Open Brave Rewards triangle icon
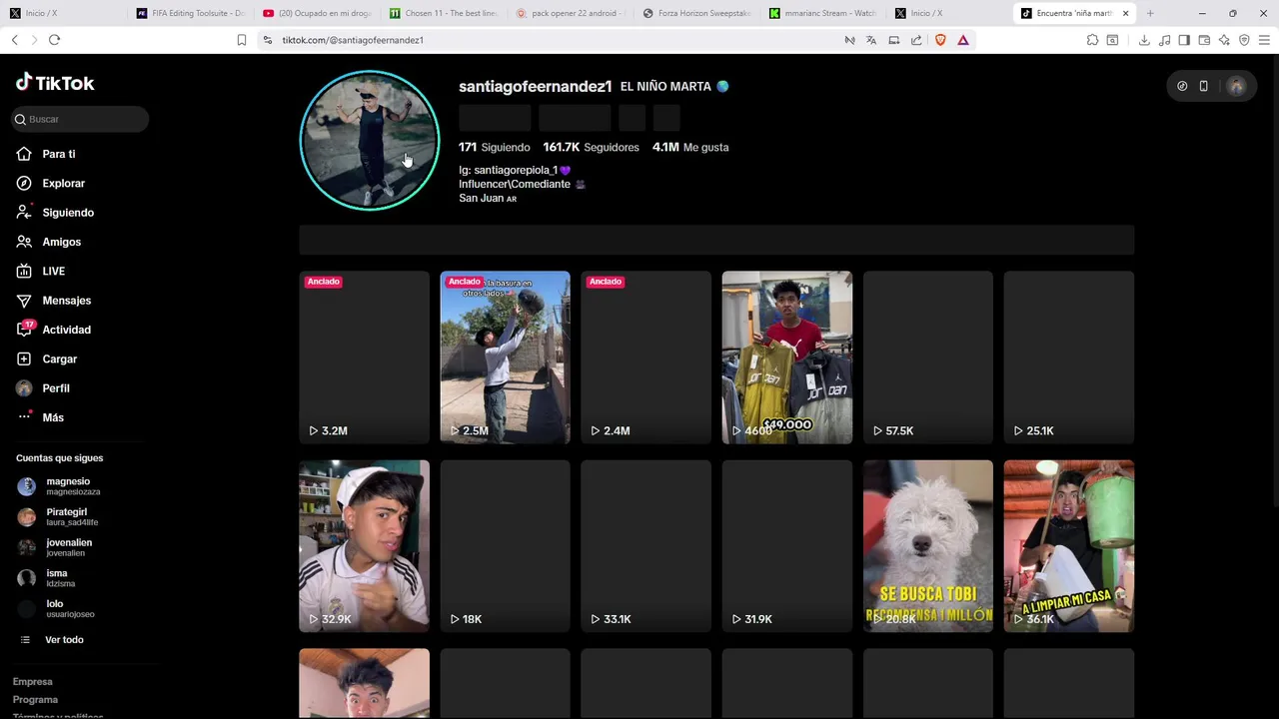The image size is (1279, 719). (x=963, y=40)
